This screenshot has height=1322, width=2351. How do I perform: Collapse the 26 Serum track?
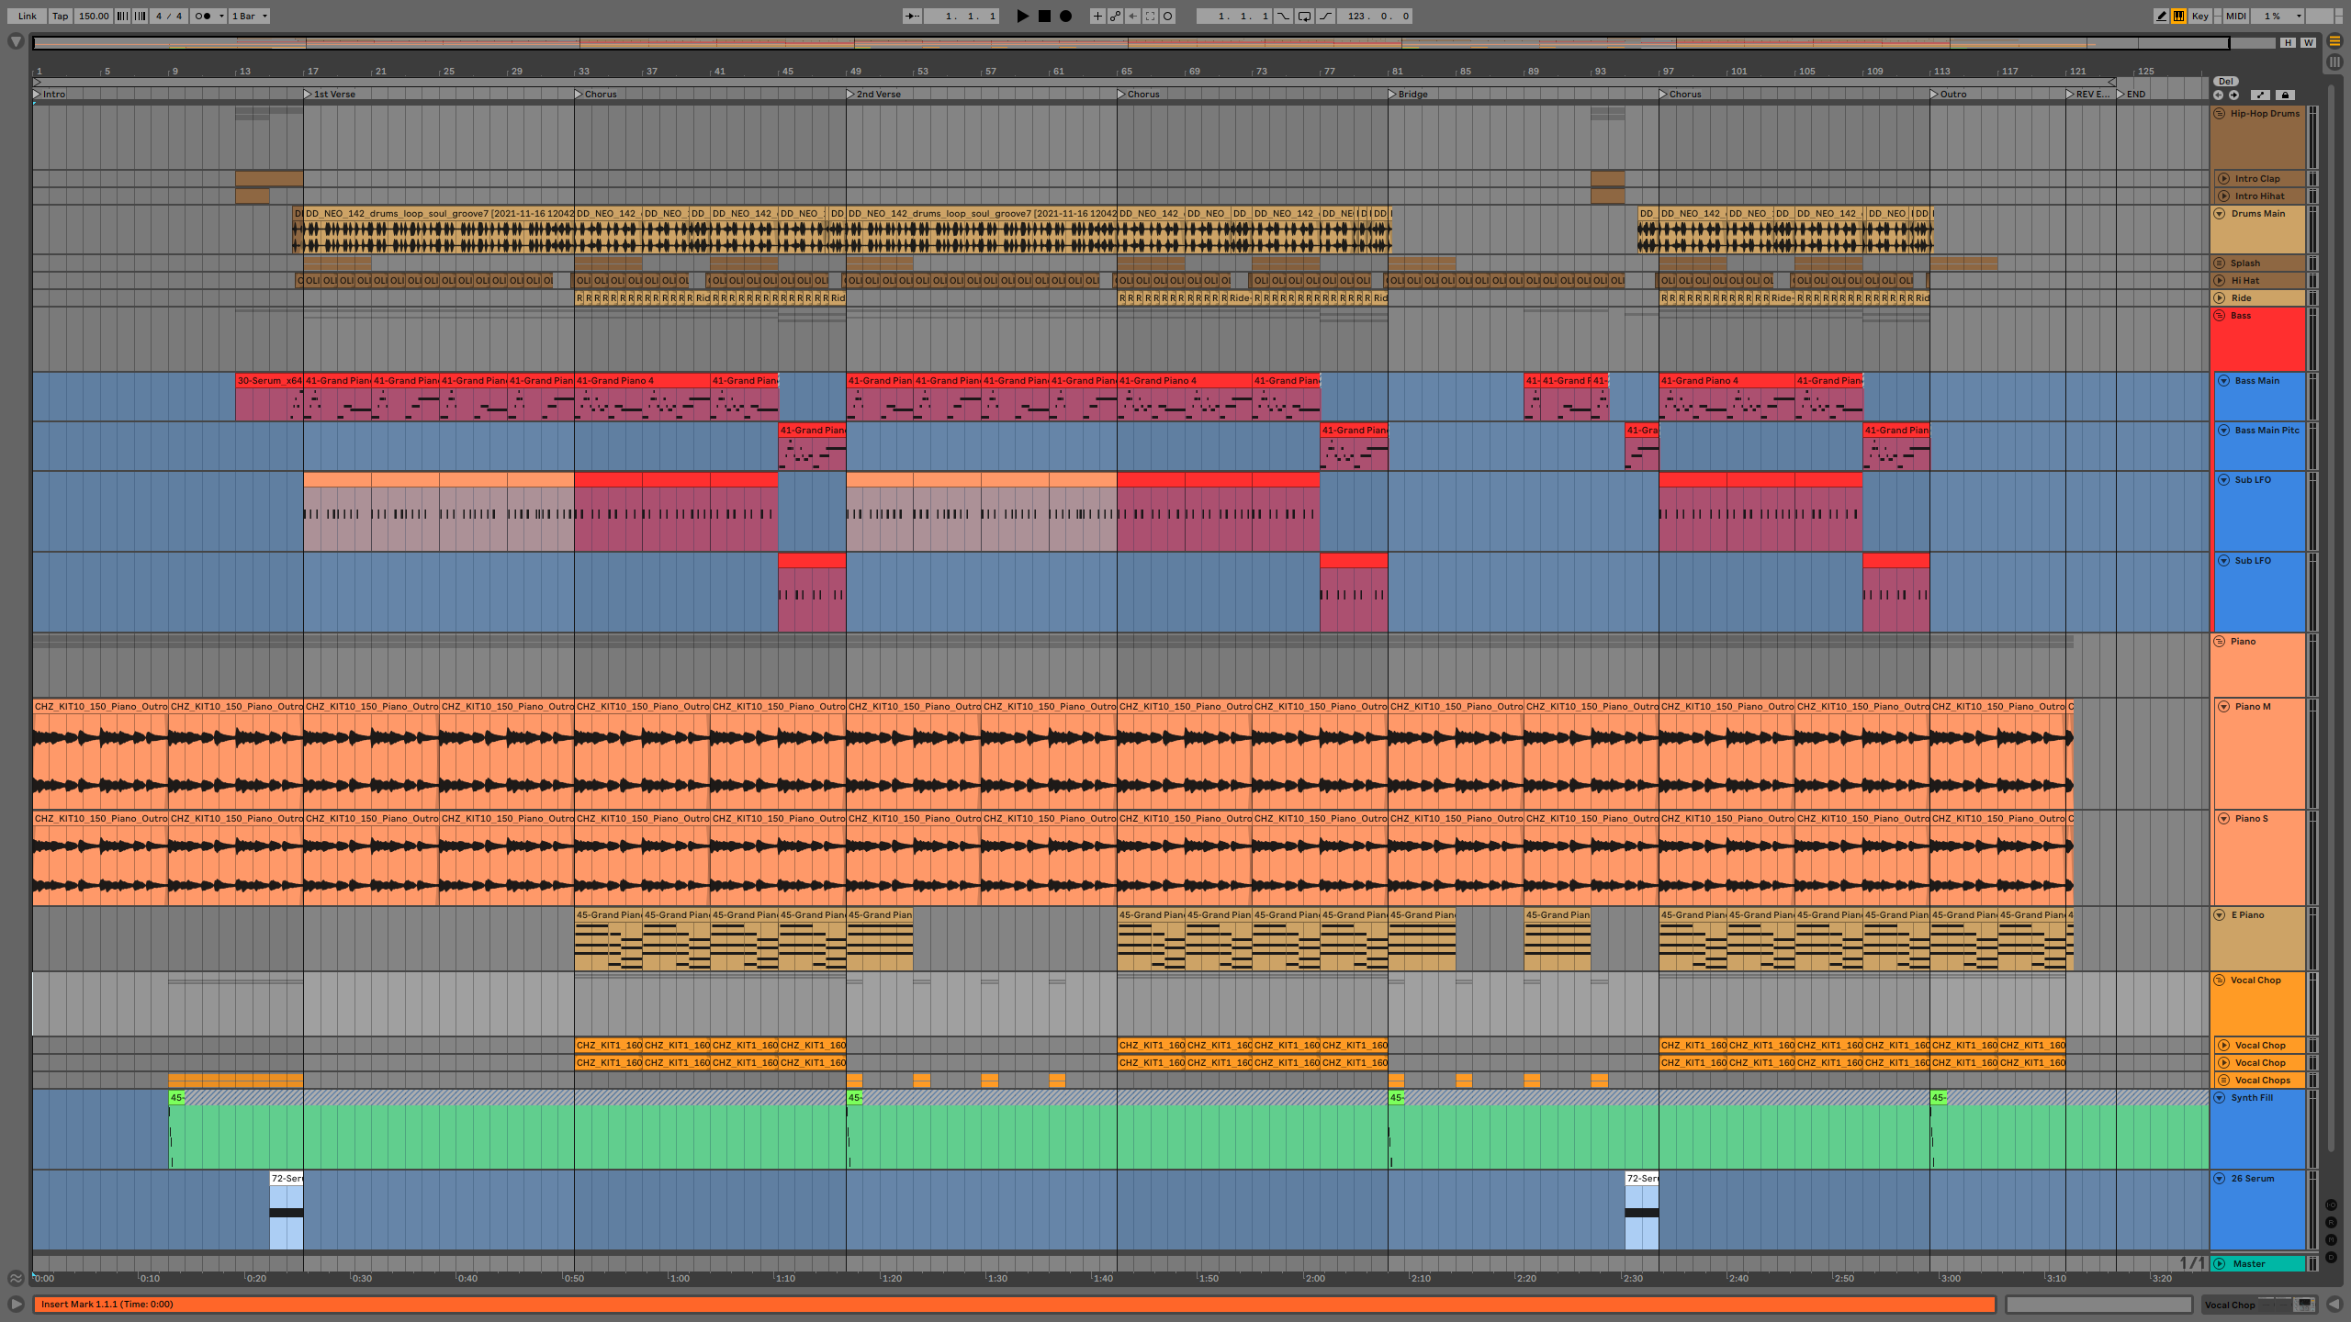2220,1178
